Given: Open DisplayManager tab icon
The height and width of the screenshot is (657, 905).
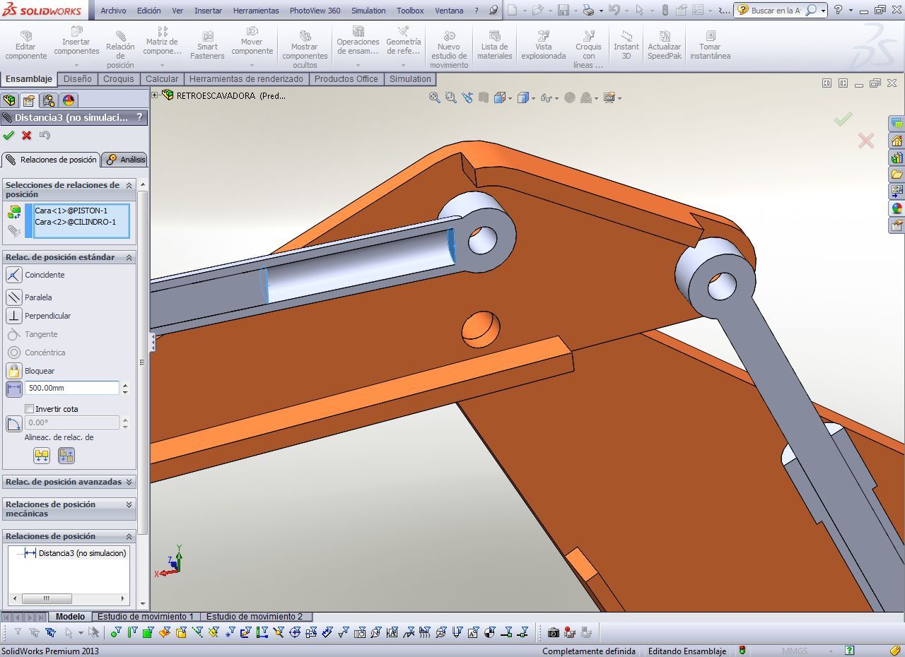Looking at the screenshot, I should coord(69,100).
